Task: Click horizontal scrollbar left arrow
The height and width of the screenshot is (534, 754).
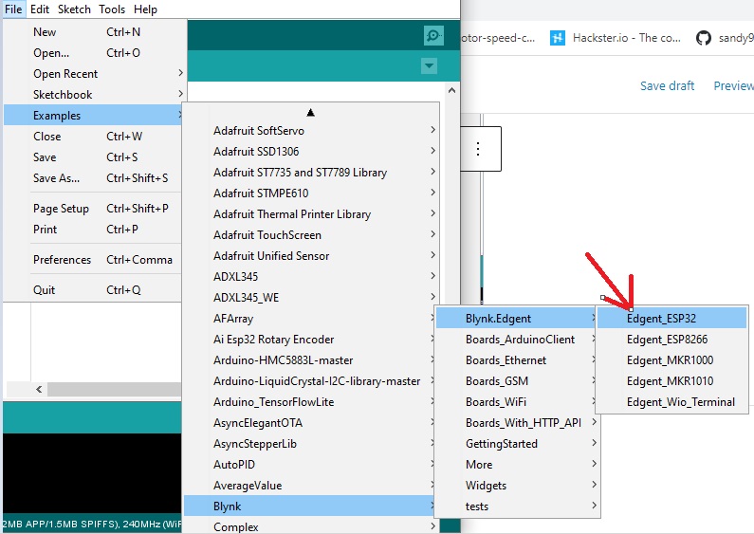Action: pos(39,389)
